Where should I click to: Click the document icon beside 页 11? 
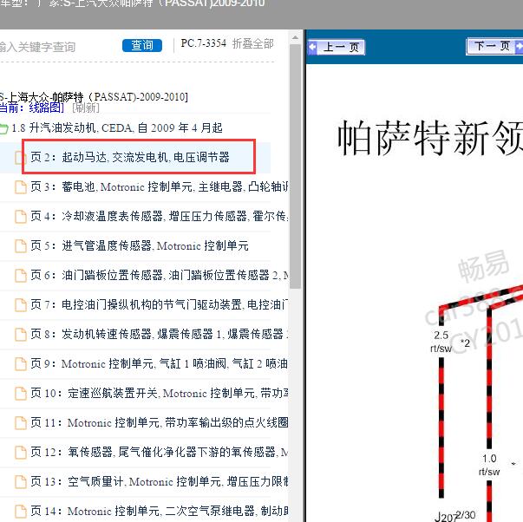coord(20,423)
